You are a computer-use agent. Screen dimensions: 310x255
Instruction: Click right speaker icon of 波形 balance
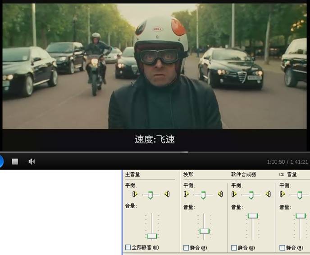[220, 194]
